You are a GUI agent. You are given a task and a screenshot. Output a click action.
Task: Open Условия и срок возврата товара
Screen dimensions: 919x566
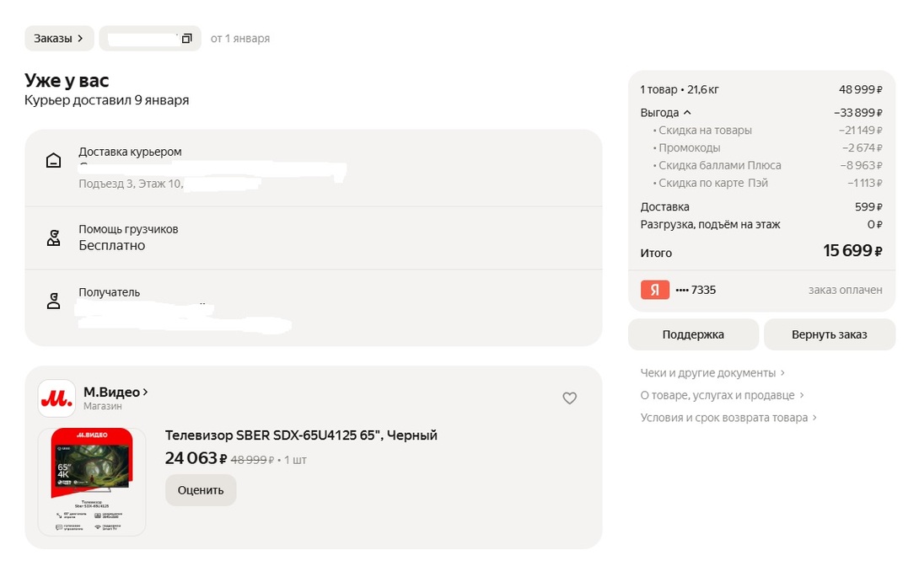click(x=728, y=418)
